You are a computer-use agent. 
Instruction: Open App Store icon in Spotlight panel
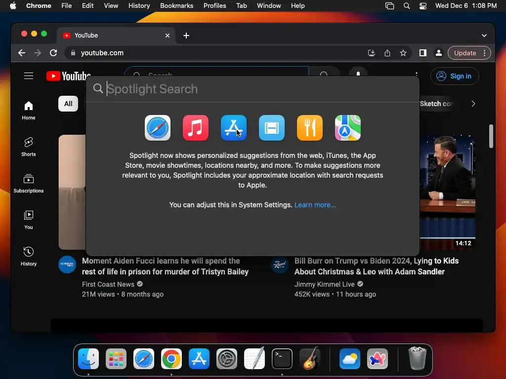click(234, 128)
